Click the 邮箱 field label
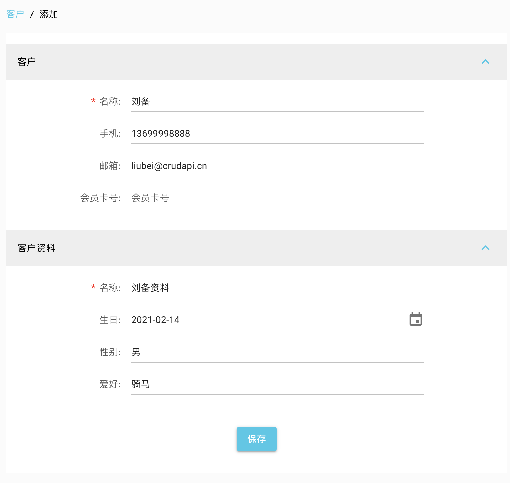The width and height of the screenshot is (510, 496). click(110, 166)
